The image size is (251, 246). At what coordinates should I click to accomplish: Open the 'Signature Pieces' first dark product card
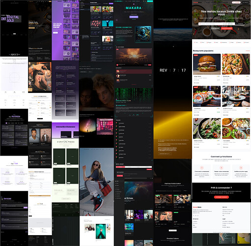point(59,156)
